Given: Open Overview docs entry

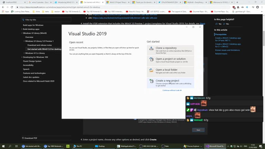Looking at the screenshot, I should point(29,37).
